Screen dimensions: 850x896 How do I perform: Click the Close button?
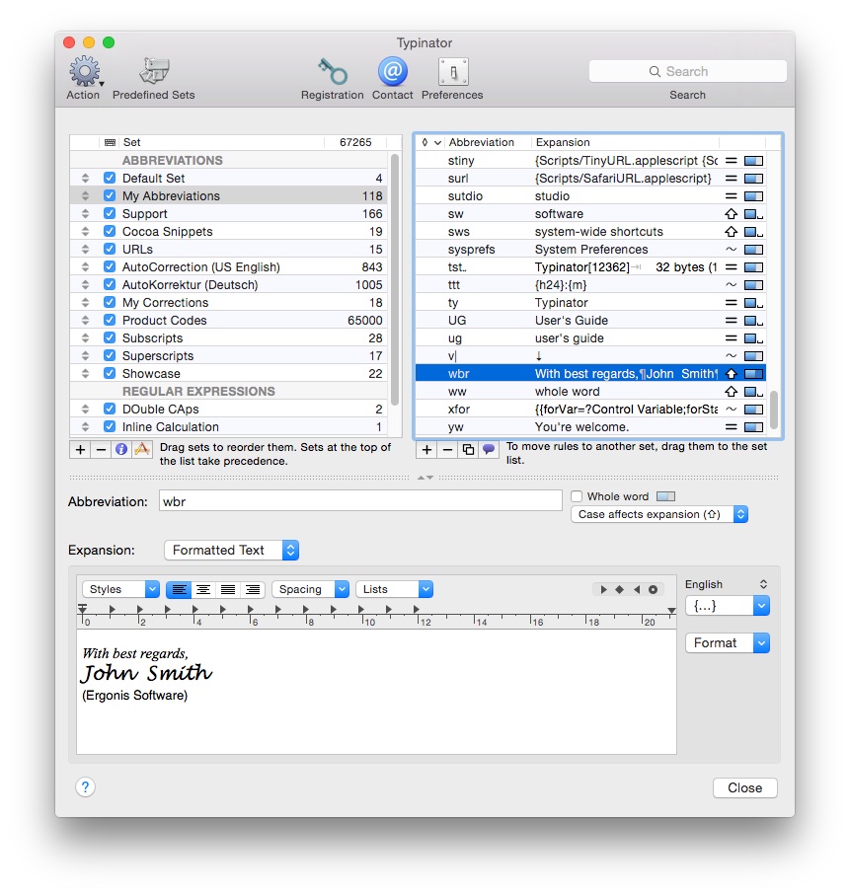[744, 787]
